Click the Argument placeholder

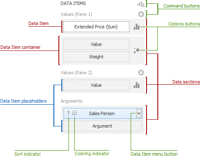coord(103,126)
